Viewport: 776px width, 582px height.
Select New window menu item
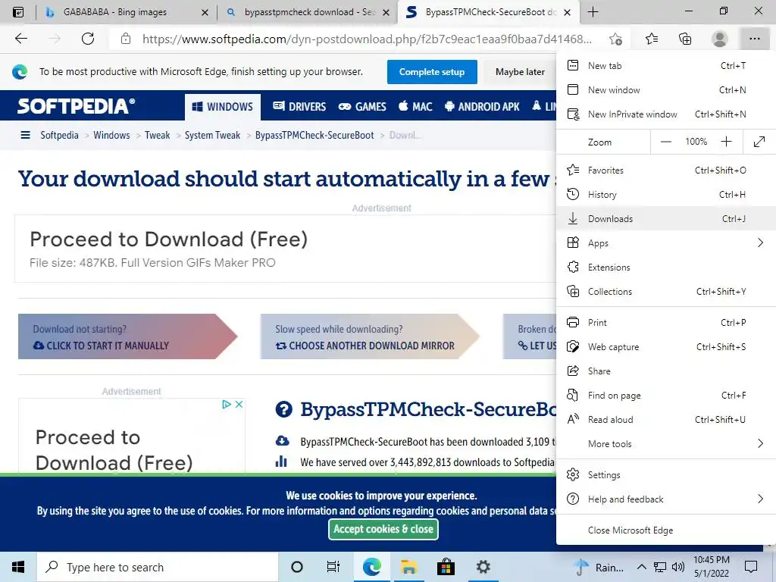pos(666,89)
